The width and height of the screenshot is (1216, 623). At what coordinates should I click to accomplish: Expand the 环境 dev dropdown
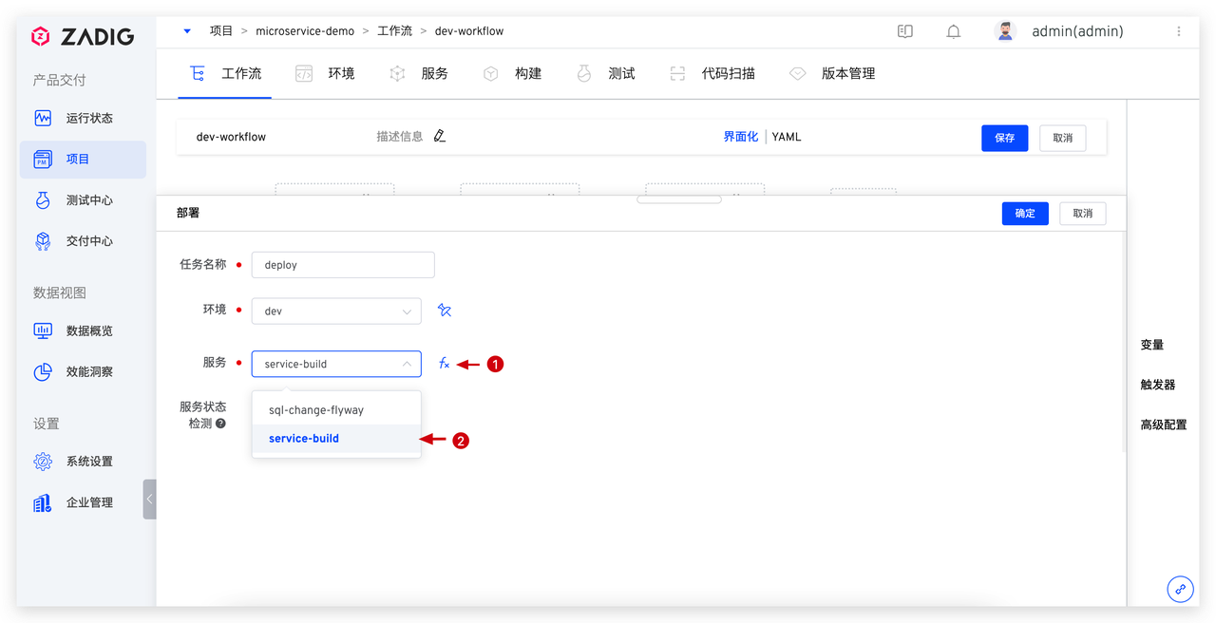point(336,311)
